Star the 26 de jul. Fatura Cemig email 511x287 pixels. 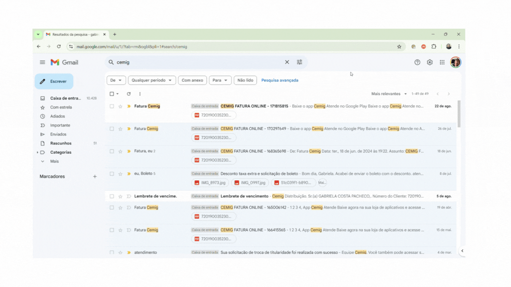pyautogui.click(x=120, y=129)
